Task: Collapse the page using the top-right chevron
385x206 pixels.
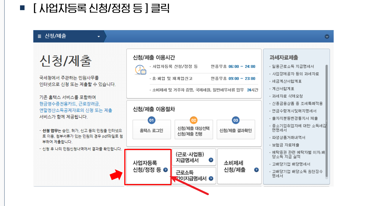Action: click(327, 36)
